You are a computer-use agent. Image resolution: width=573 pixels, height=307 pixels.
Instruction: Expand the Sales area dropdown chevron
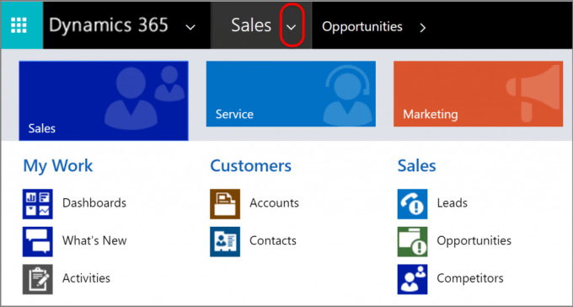tap(292, 27)
